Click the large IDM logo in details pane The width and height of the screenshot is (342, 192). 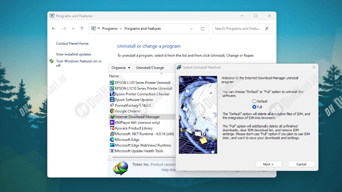click(x=121, y=168)
